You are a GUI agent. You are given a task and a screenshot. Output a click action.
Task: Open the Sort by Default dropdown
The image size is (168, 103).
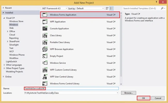[90, 8]
